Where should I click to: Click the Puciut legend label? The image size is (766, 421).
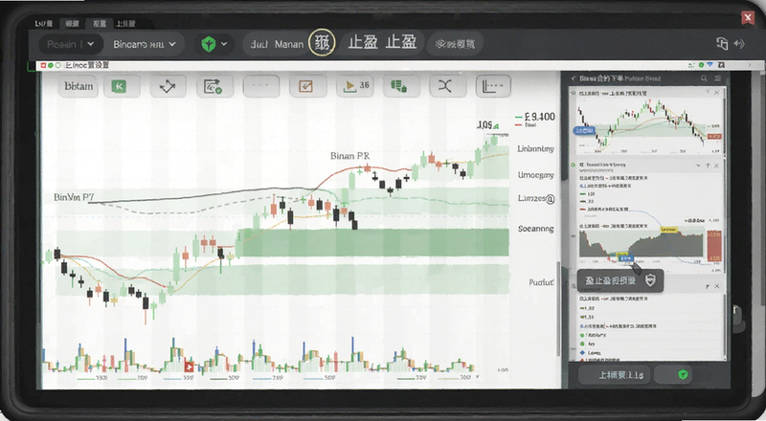coord(541,282)
